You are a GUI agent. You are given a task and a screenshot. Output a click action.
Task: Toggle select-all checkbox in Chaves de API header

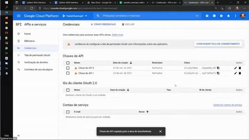point(68,63)
